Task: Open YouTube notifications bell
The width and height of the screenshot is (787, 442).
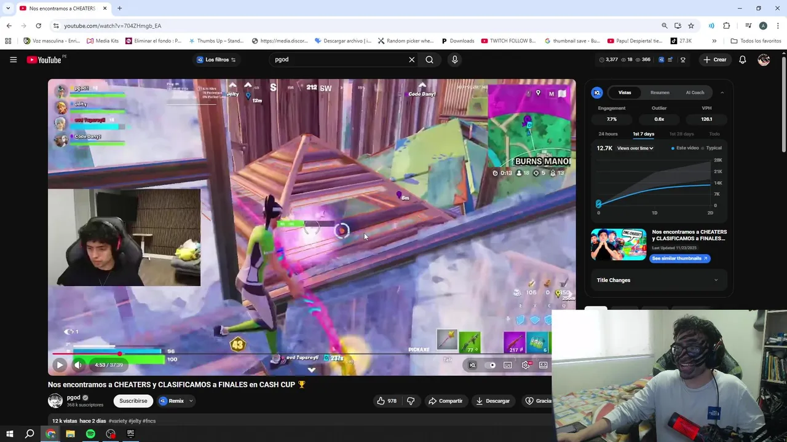Action: (x=743, y=60)
